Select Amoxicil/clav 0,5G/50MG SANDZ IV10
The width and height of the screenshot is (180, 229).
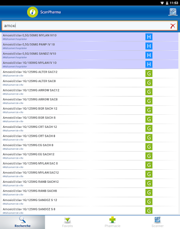click(90, 55)
